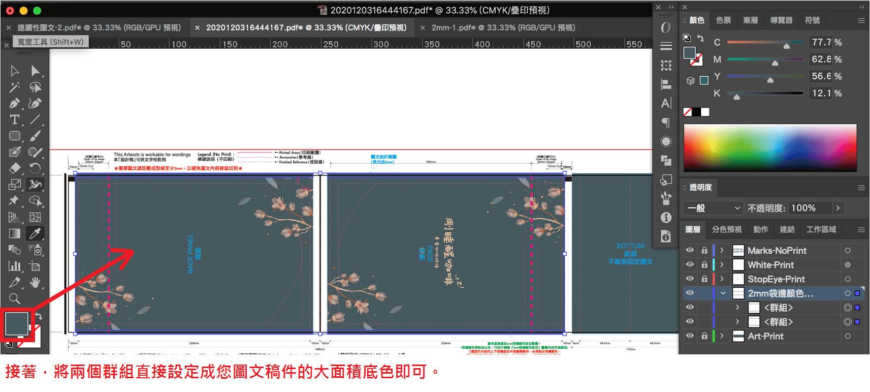This screenshot has width=870, height=392.
Task: Toggle visibility of the Art-Print layer
Action: (690, 336)
